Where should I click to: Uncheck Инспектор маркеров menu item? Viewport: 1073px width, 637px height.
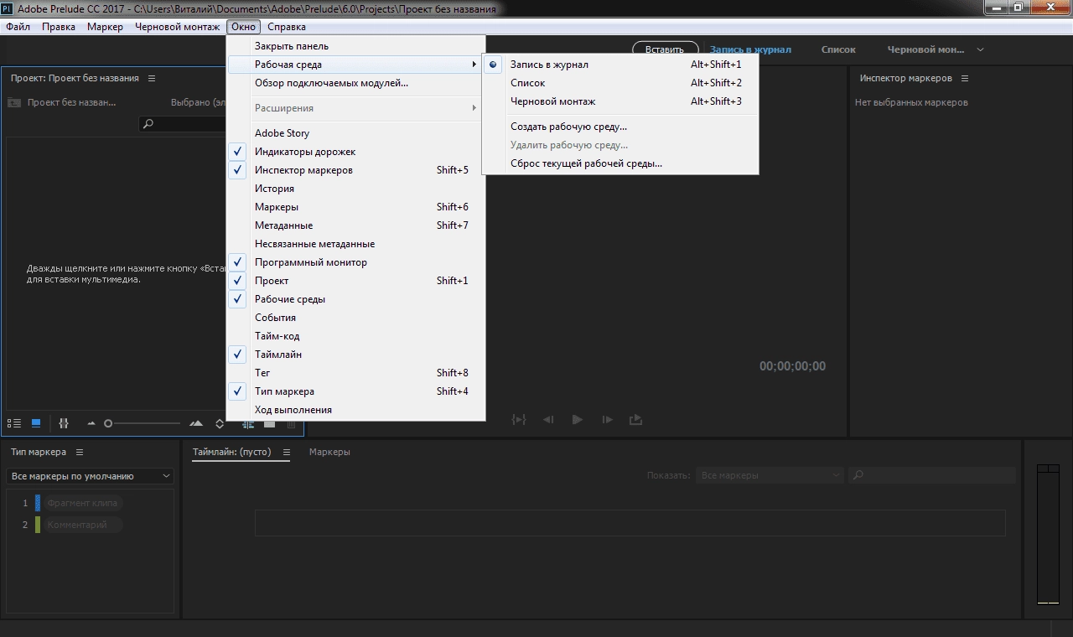[355, 170]
